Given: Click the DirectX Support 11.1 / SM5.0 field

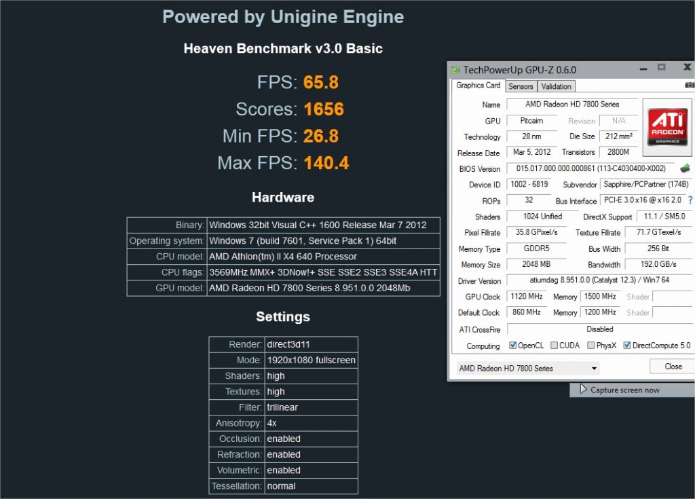Looking at the screenshot, I should click(664, 217).
